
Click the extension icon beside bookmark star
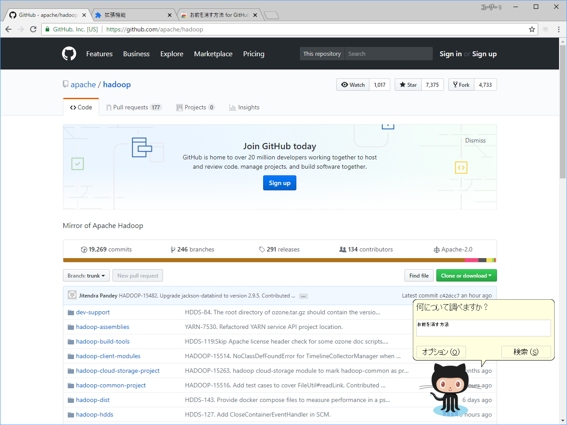point(545,29)
